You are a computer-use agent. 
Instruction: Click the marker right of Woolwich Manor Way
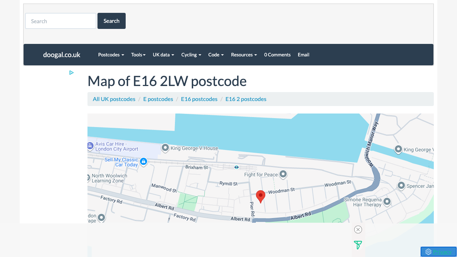click(x=398, y=150)
